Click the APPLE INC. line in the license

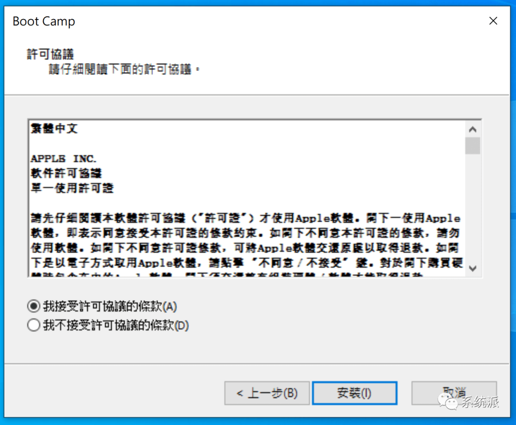click(63, 159)
